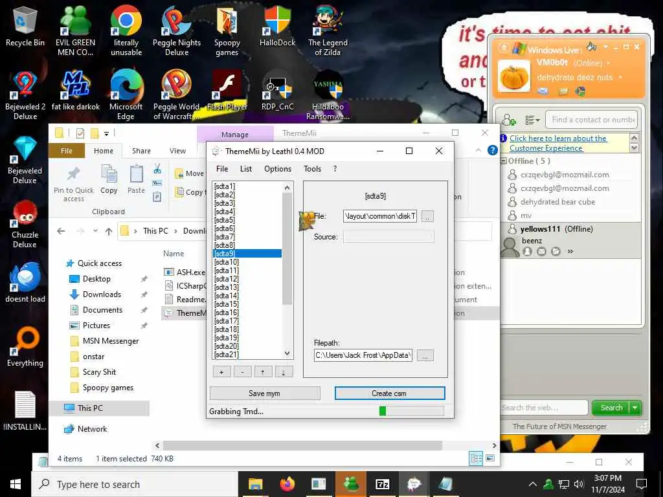This screenshot has width=663, height=497.
Task: Open the ThemeMii Tools menu
Action: [313, 169]
